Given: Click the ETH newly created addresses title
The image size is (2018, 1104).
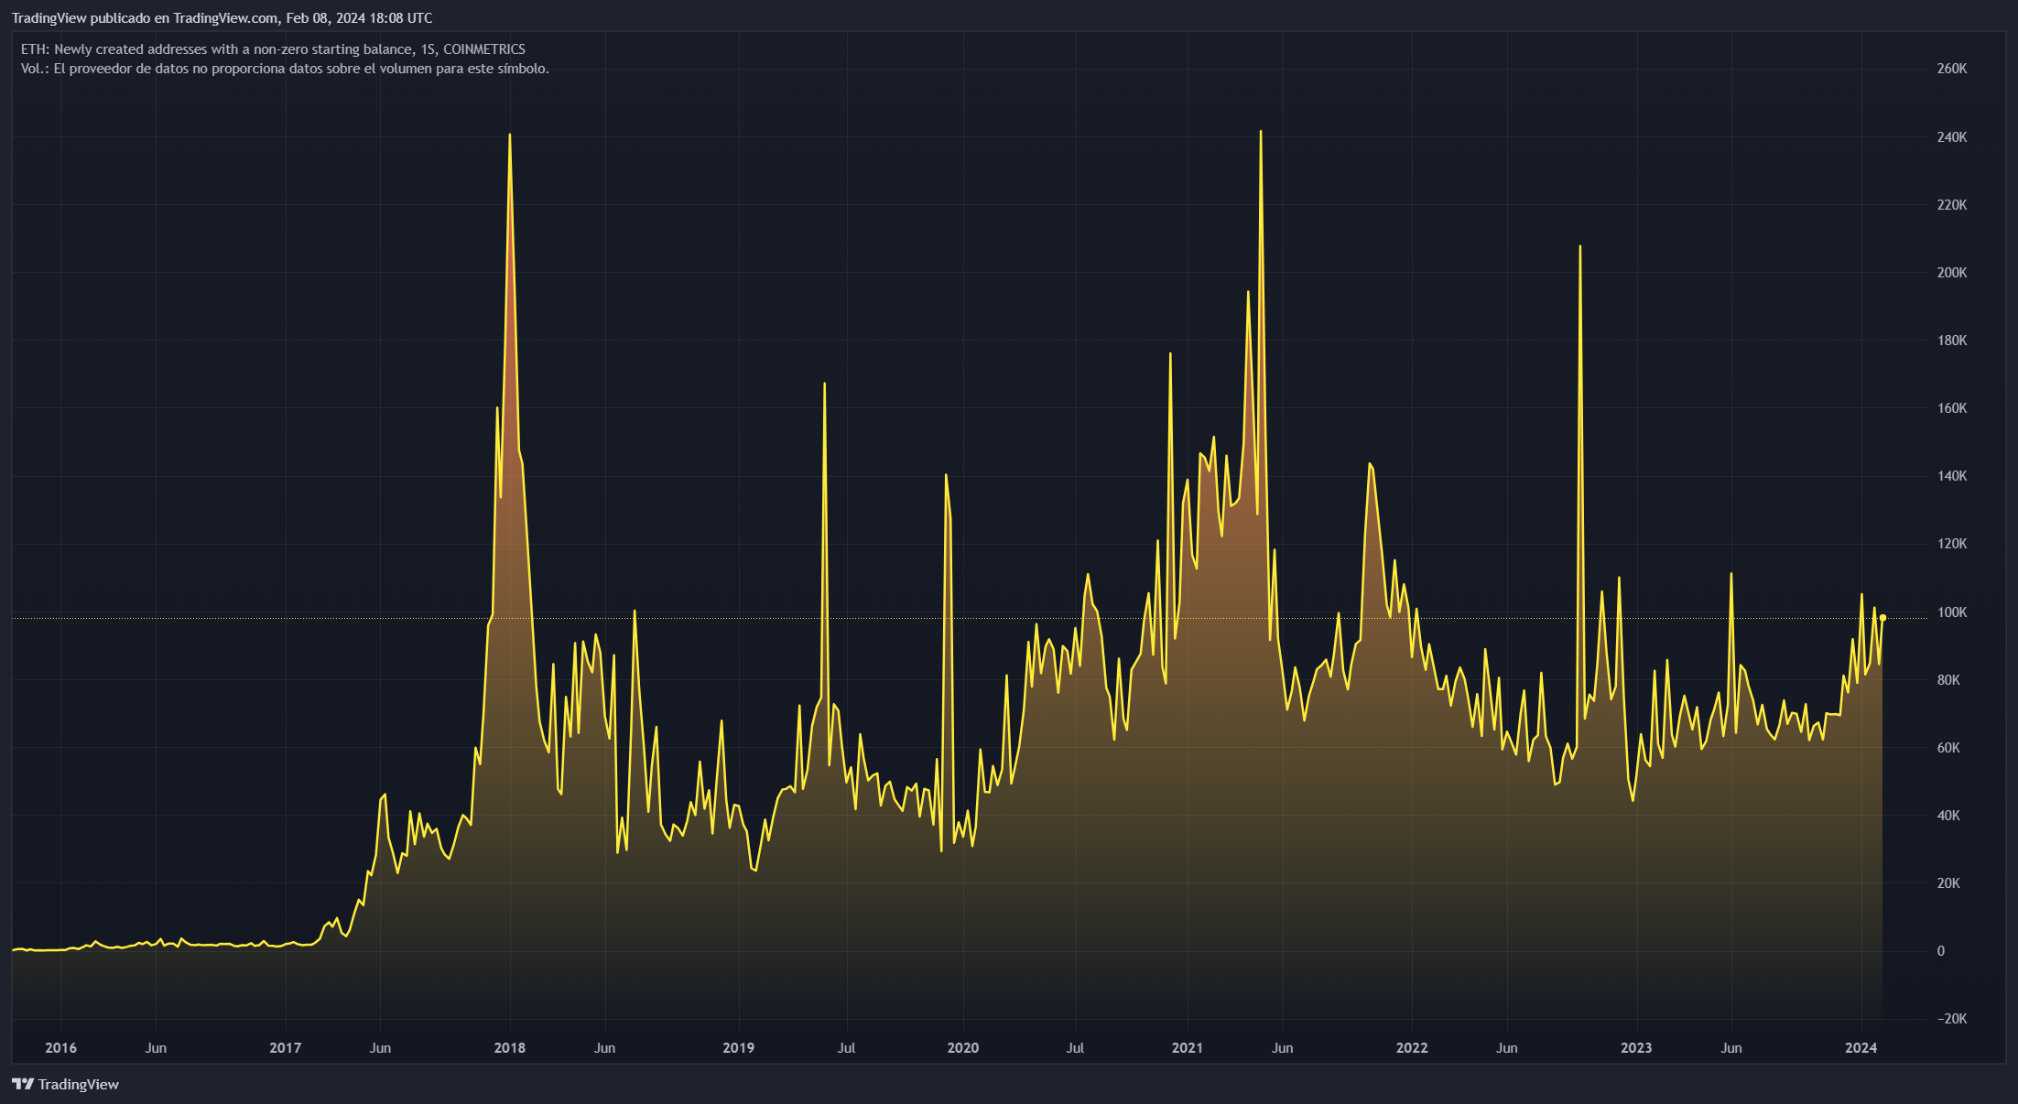Looking at the screenshot, I should point(273,49).
